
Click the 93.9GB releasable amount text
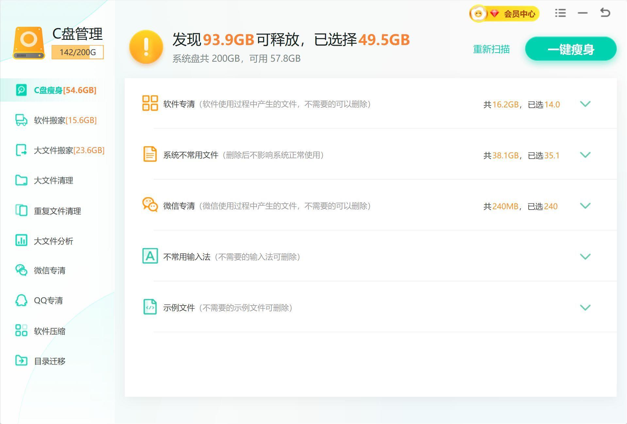(229, 40)
